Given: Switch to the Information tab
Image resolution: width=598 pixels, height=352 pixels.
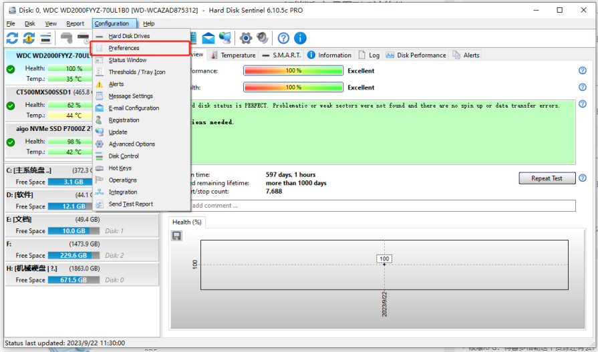Looking at the screenshot, I should pos(329,55).
